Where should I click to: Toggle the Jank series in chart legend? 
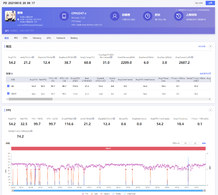93,194
